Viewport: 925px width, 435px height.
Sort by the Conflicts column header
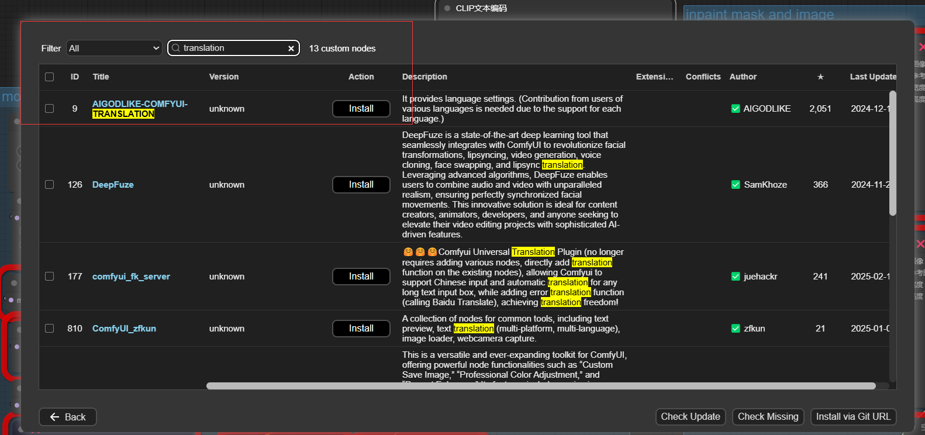point(703,77)
